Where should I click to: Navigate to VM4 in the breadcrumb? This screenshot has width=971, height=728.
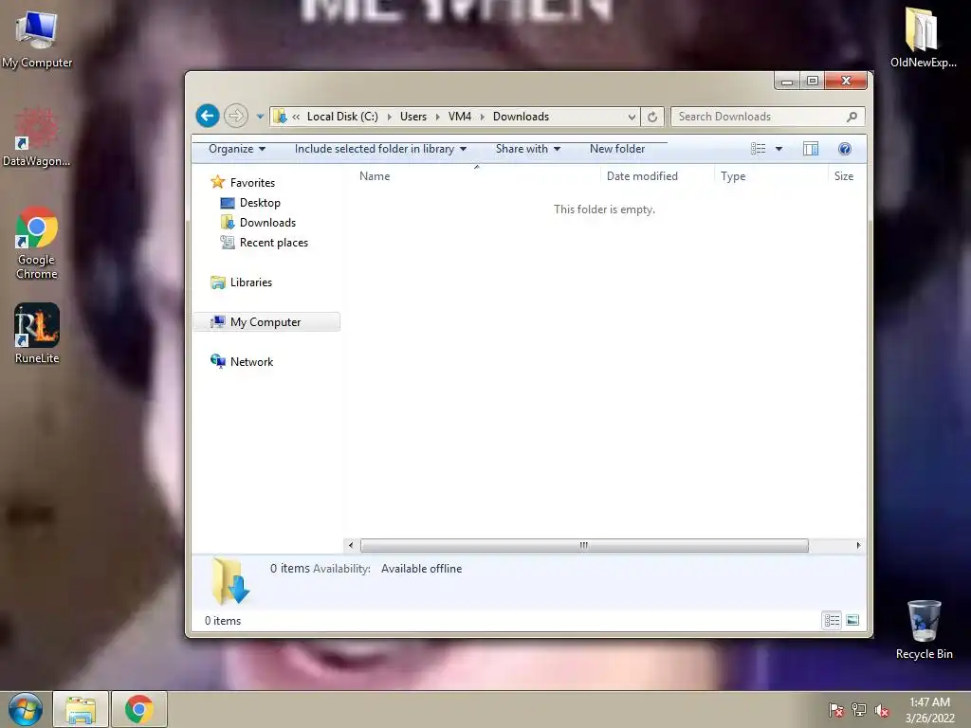click(x=460, y=117)
